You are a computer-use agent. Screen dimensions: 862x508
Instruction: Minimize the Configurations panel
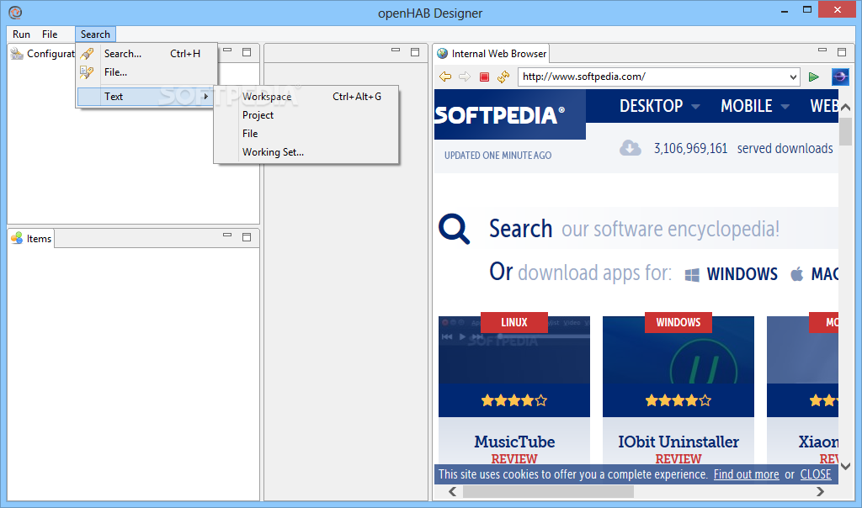click(x=227, y=50)
